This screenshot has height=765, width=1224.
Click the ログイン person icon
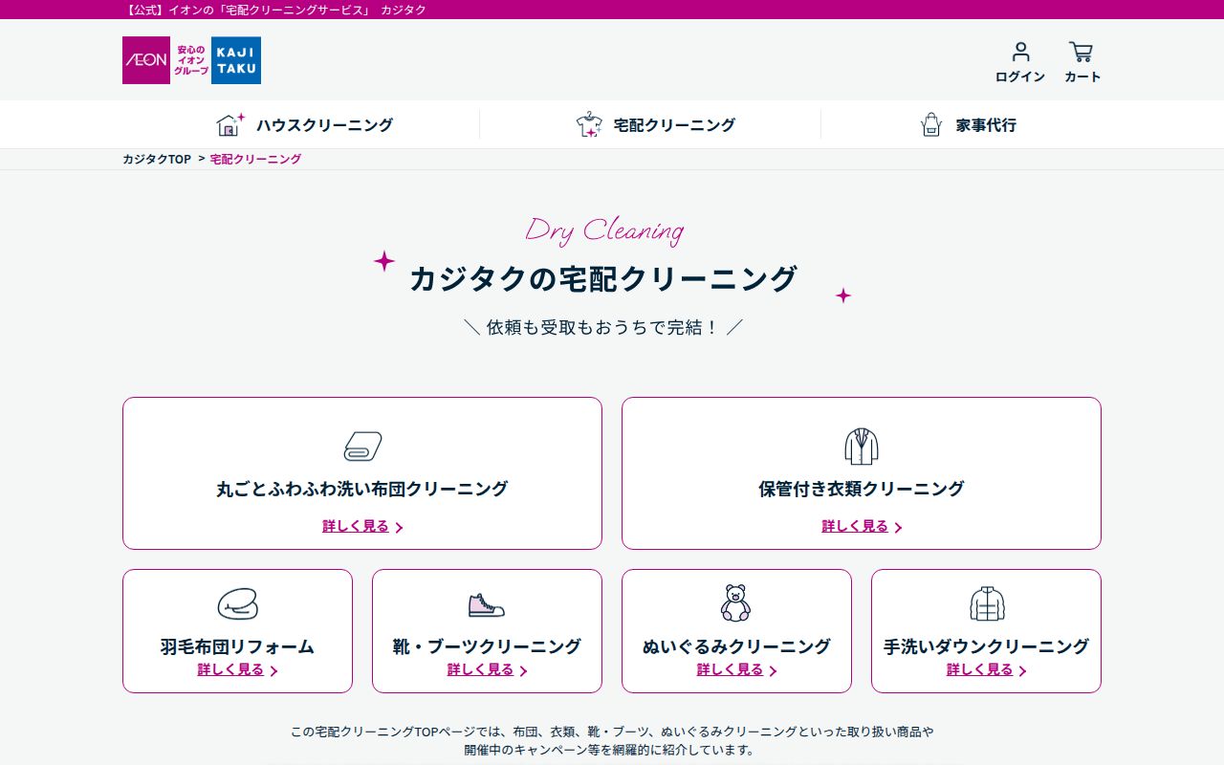[x=1019, y=52]
